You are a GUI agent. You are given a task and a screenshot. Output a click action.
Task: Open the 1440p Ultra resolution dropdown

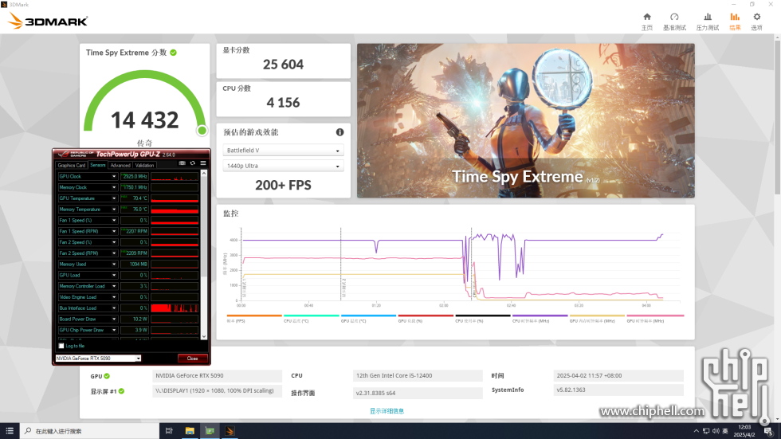point(283,166)
